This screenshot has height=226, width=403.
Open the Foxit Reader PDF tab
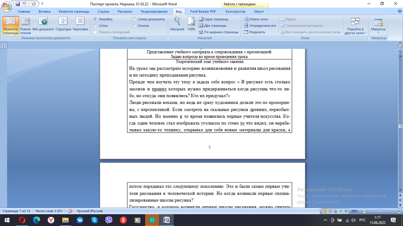pos(203,11)
